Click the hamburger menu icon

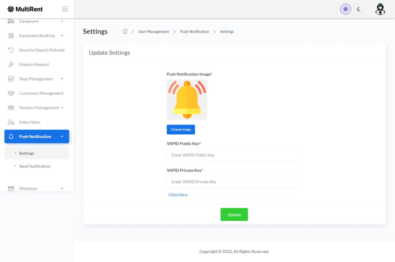(65, 9)
